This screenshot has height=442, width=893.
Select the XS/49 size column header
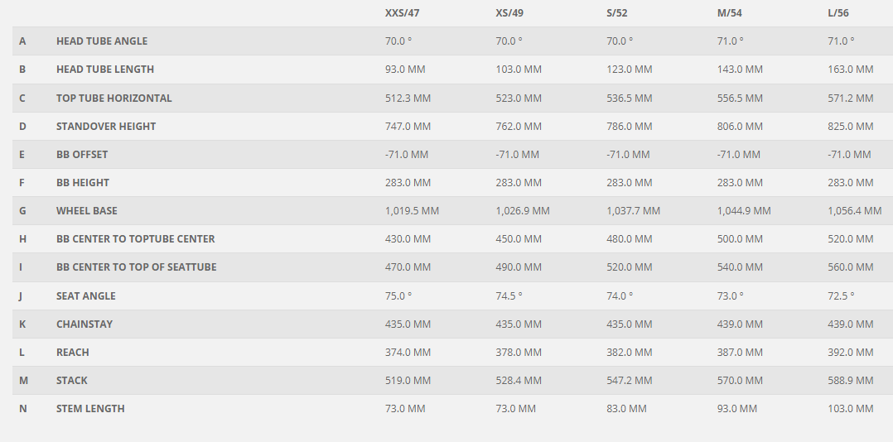point(509,13)
